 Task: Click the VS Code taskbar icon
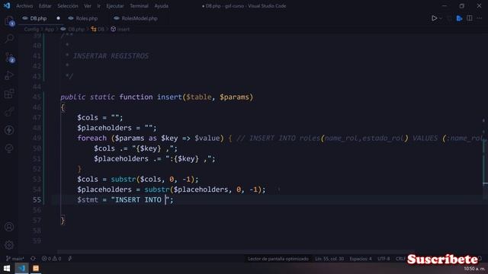click(21, 268)
